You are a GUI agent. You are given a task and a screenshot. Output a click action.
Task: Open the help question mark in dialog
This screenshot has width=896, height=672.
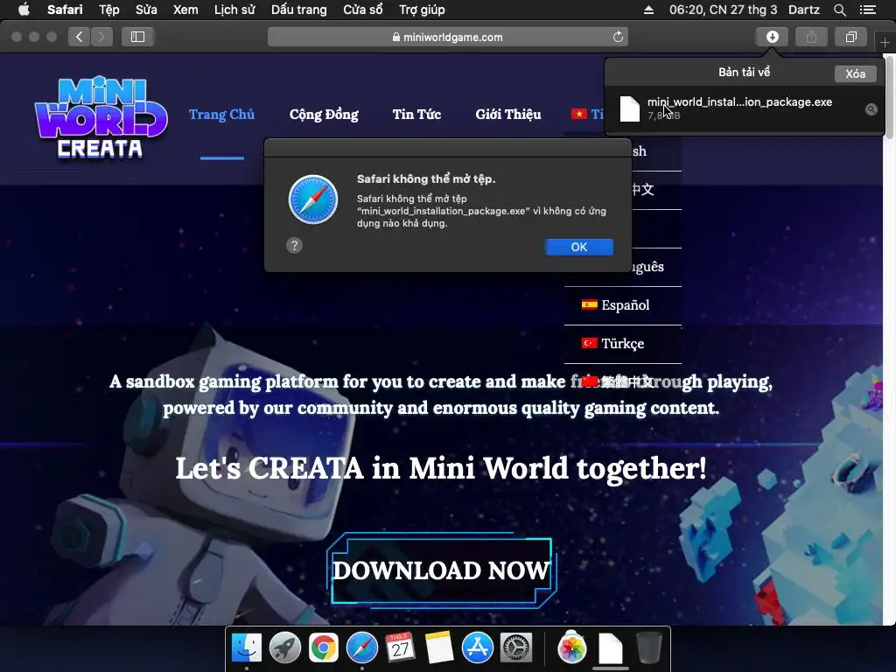tap(294, 246)
